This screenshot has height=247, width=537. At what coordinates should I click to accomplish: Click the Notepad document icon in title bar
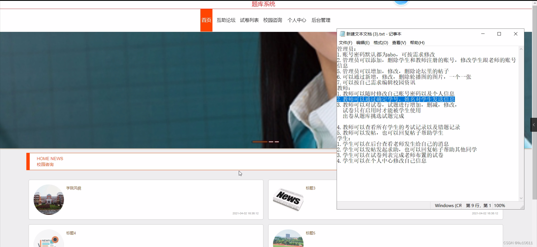[342, 34]
